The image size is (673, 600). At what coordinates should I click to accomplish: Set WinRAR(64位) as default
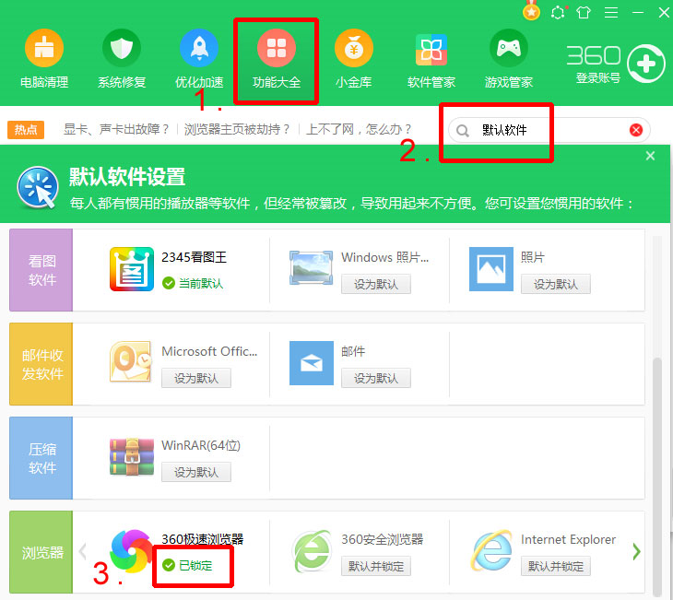196,472
